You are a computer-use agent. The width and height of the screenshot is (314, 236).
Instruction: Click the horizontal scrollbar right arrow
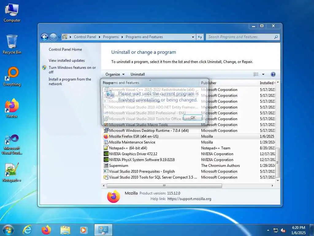tap(272, 186)
